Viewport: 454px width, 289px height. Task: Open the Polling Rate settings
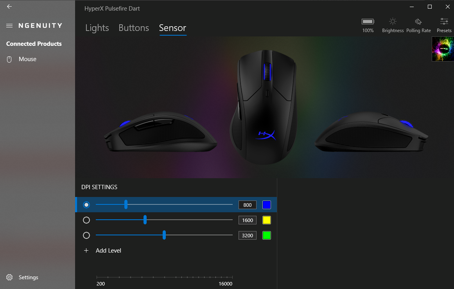click(418, 25)
